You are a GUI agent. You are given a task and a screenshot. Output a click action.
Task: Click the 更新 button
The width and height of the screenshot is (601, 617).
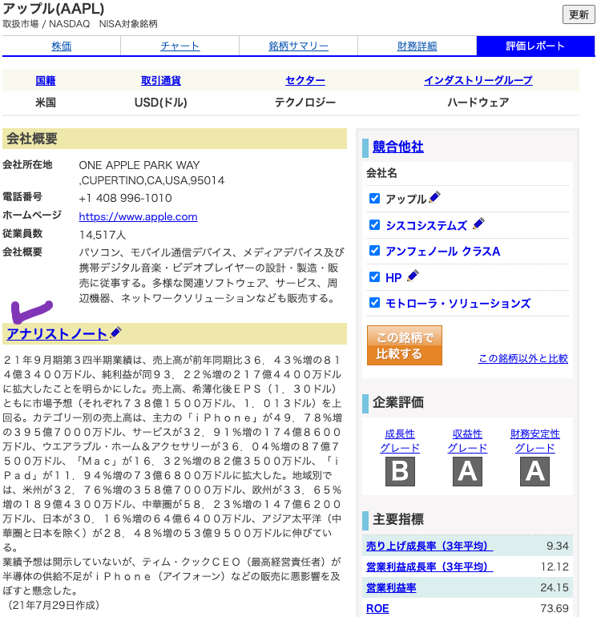coord(579,14)
